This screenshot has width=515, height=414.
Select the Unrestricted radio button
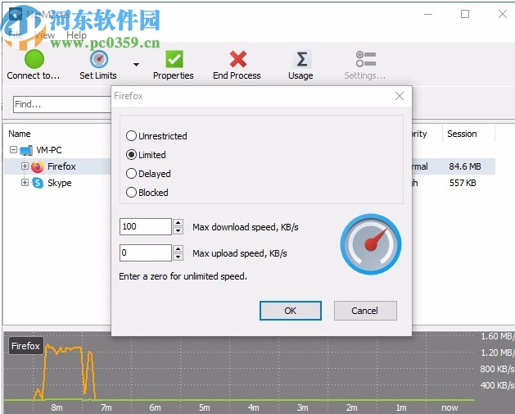131,135
